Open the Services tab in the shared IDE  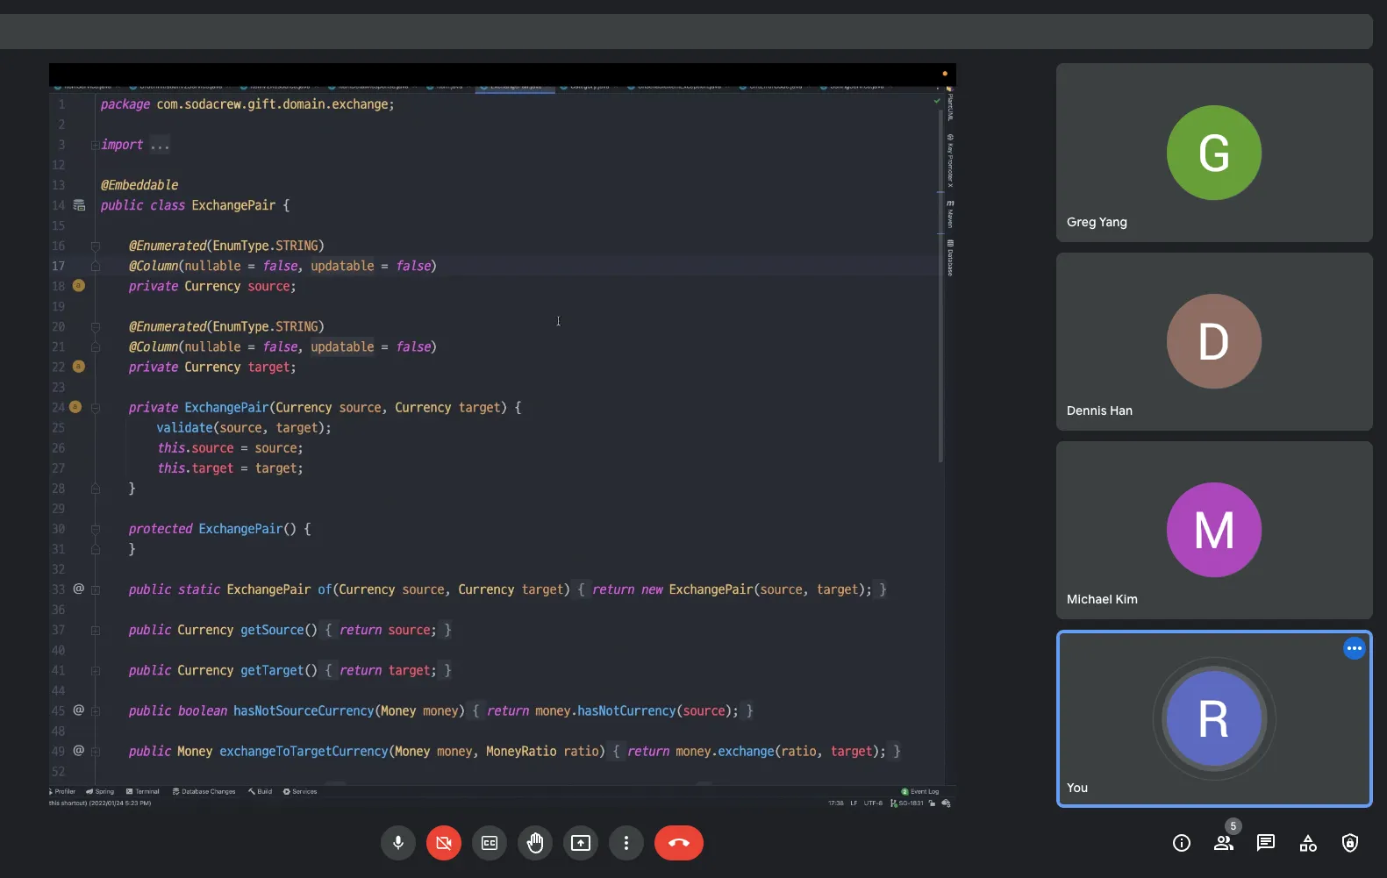[300, 791]
